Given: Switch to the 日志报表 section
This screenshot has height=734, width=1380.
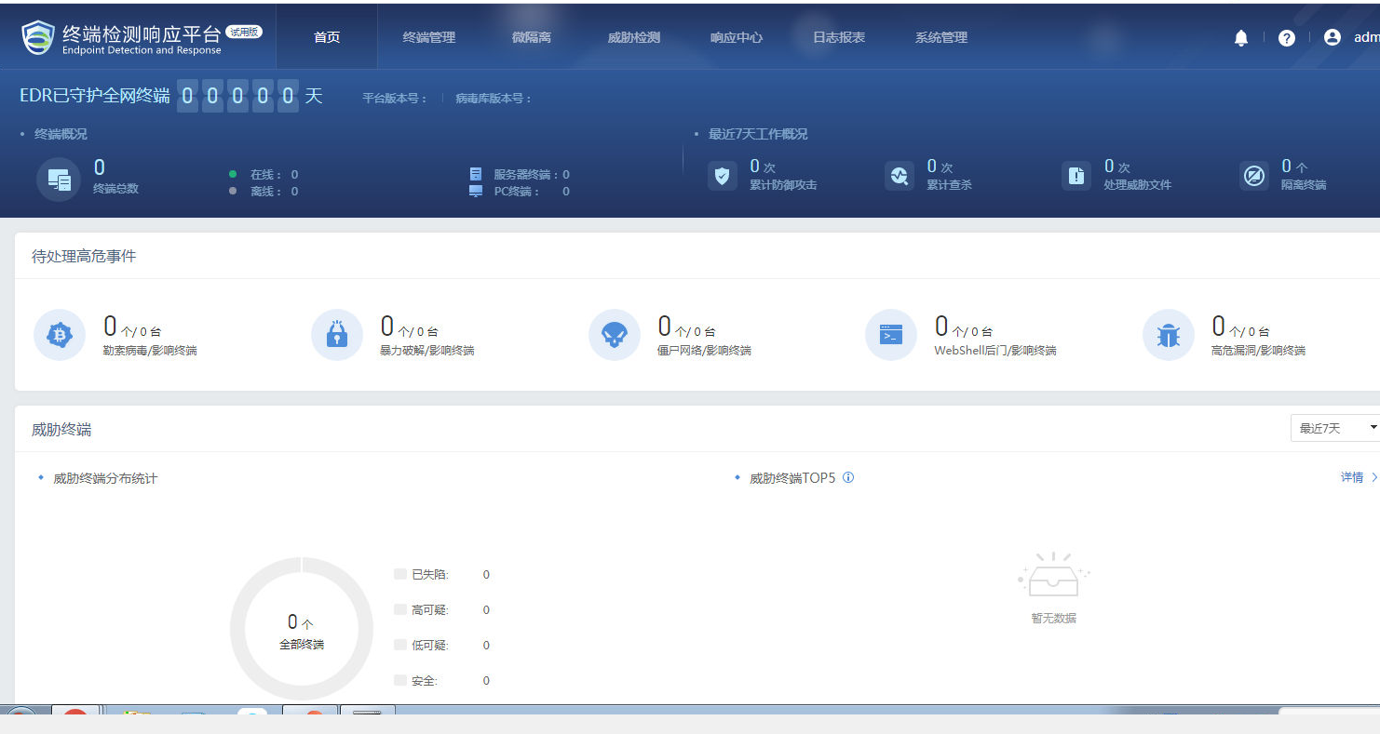Looking at the screenshot, I should tap(838, 37).
